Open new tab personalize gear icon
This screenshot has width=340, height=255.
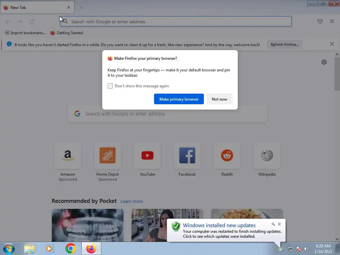324,62
